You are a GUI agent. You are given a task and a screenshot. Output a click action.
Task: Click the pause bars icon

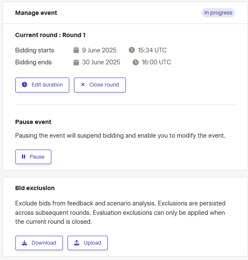coord(24,156)
